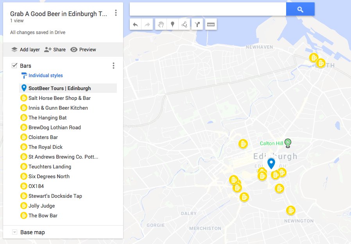Open Bars layer three-dot options menu

coord(113,65)
